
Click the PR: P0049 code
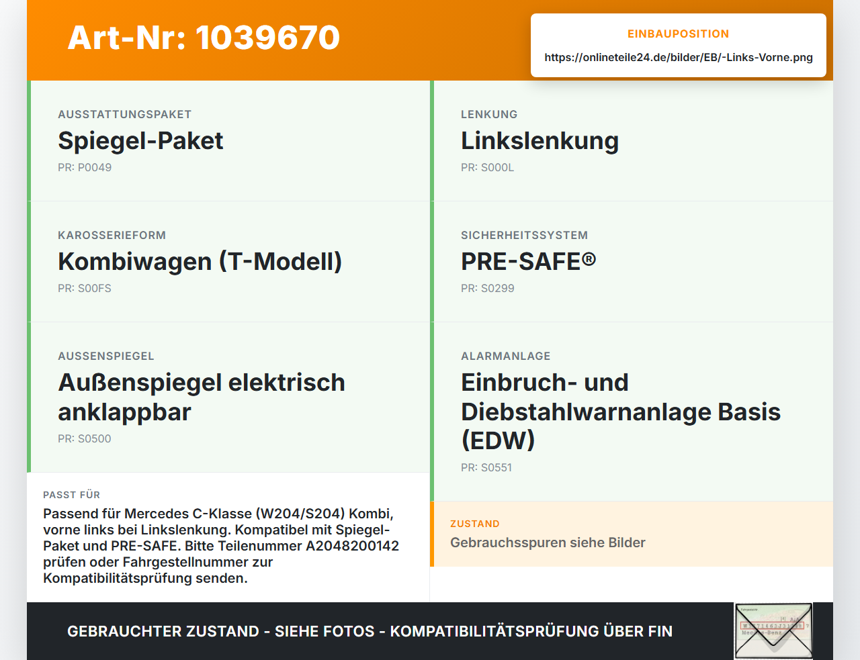point(85,168)
